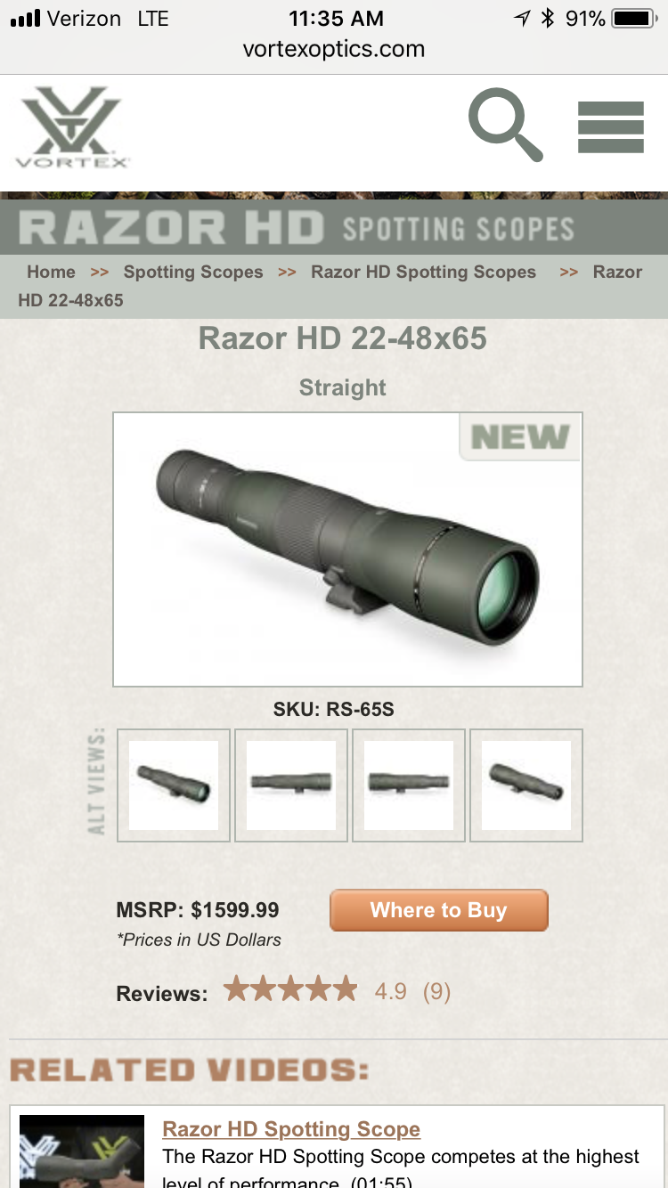The image size is (668, 1188).
Task: Select fourth alt view thumbnail
Action: click(526, 785)
